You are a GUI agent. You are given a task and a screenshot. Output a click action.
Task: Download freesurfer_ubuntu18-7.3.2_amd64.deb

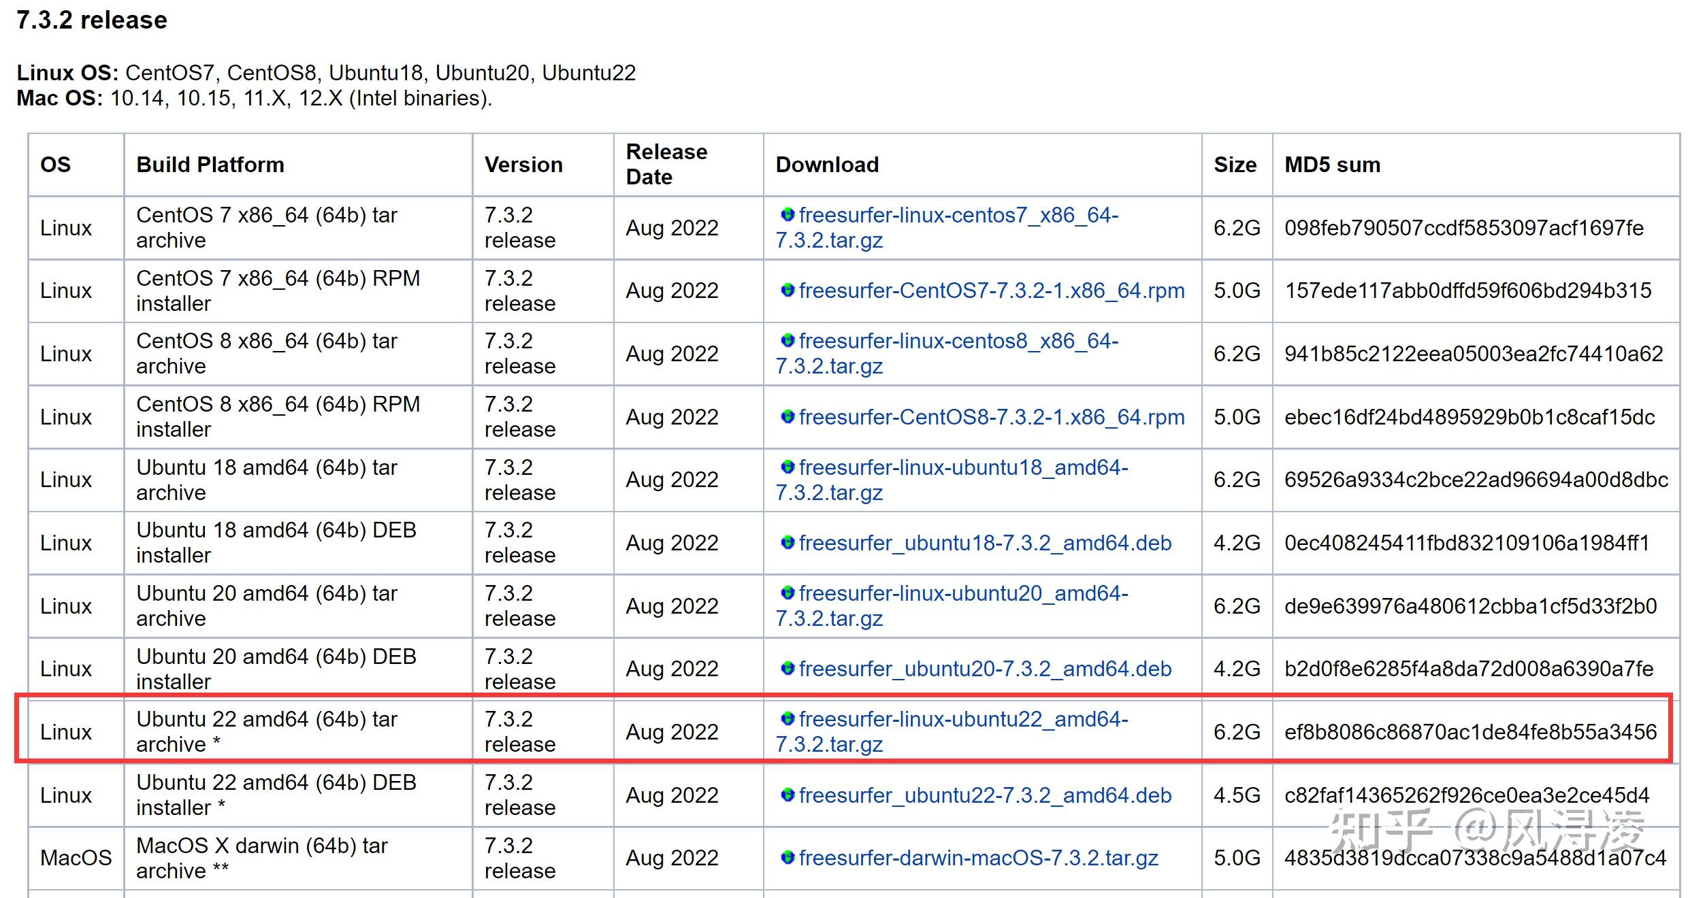coord(984,544)
